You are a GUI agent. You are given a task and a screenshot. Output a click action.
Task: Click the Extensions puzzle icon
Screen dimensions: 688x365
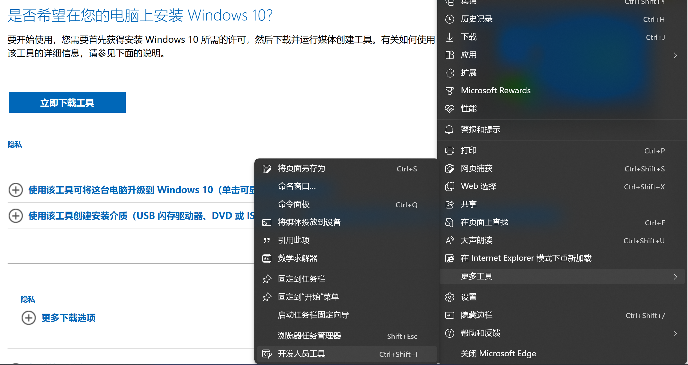point(449,73)
